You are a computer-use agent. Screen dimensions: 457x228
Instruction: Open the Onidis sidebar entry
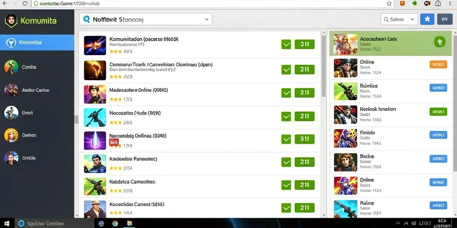point(29,158)
